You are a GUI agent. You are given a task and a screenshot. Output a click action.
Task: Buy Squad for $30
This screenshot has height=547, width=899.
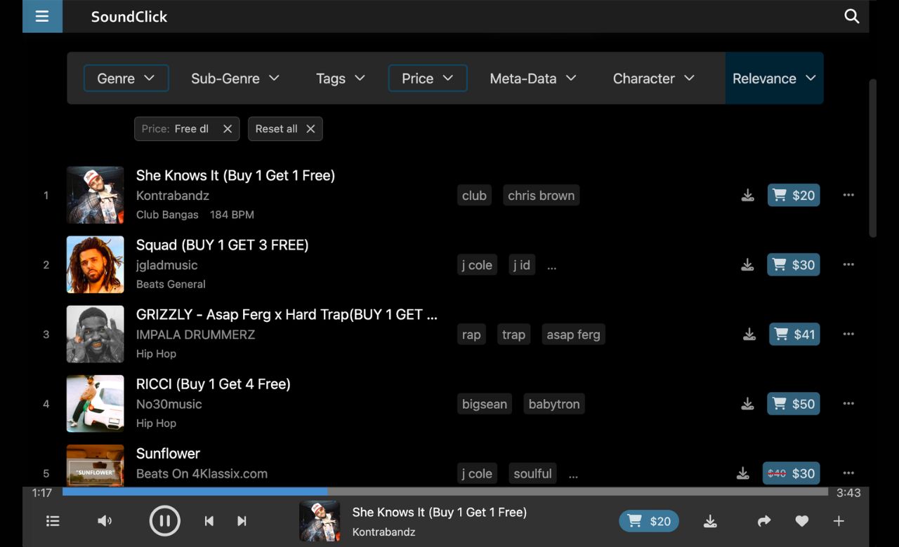pyautogui.click(x=794, y=264)
